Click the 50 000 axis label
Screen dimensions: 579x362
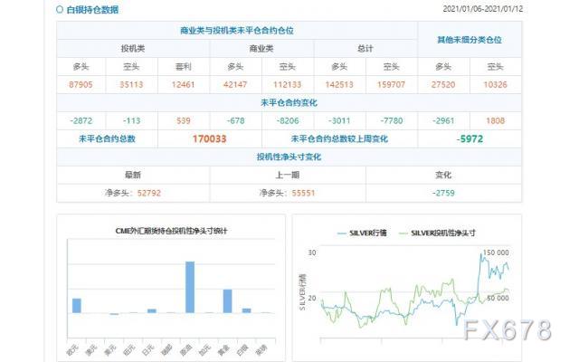coord(498,298)
